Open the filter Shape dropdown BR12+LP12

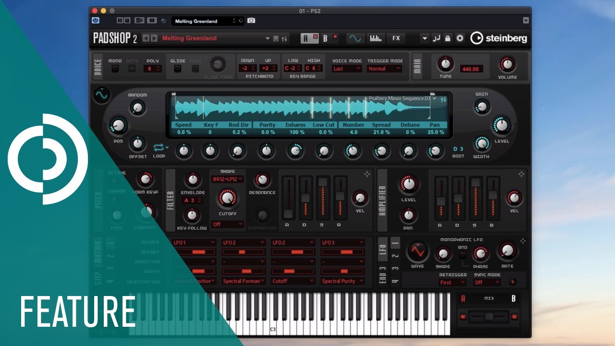coord(227,179)
